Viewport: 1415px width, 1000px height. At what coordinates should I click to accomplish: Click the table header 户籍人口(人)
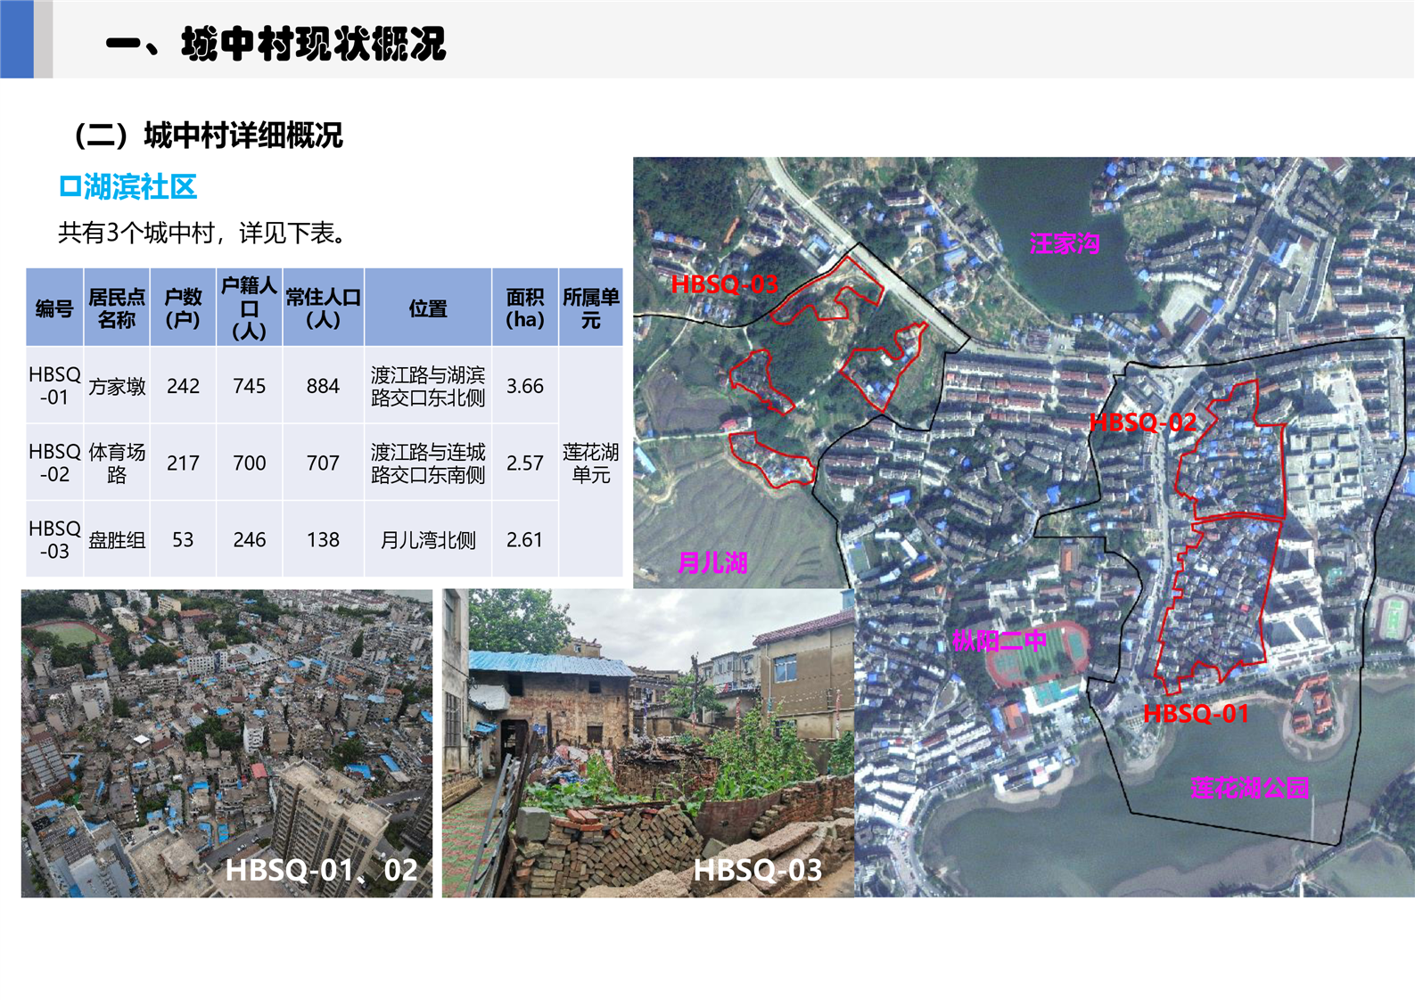coord(249,307)
